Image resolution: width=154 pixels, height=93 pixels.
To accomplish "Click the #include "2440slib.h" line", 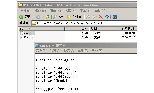I will tap(57, 76).
